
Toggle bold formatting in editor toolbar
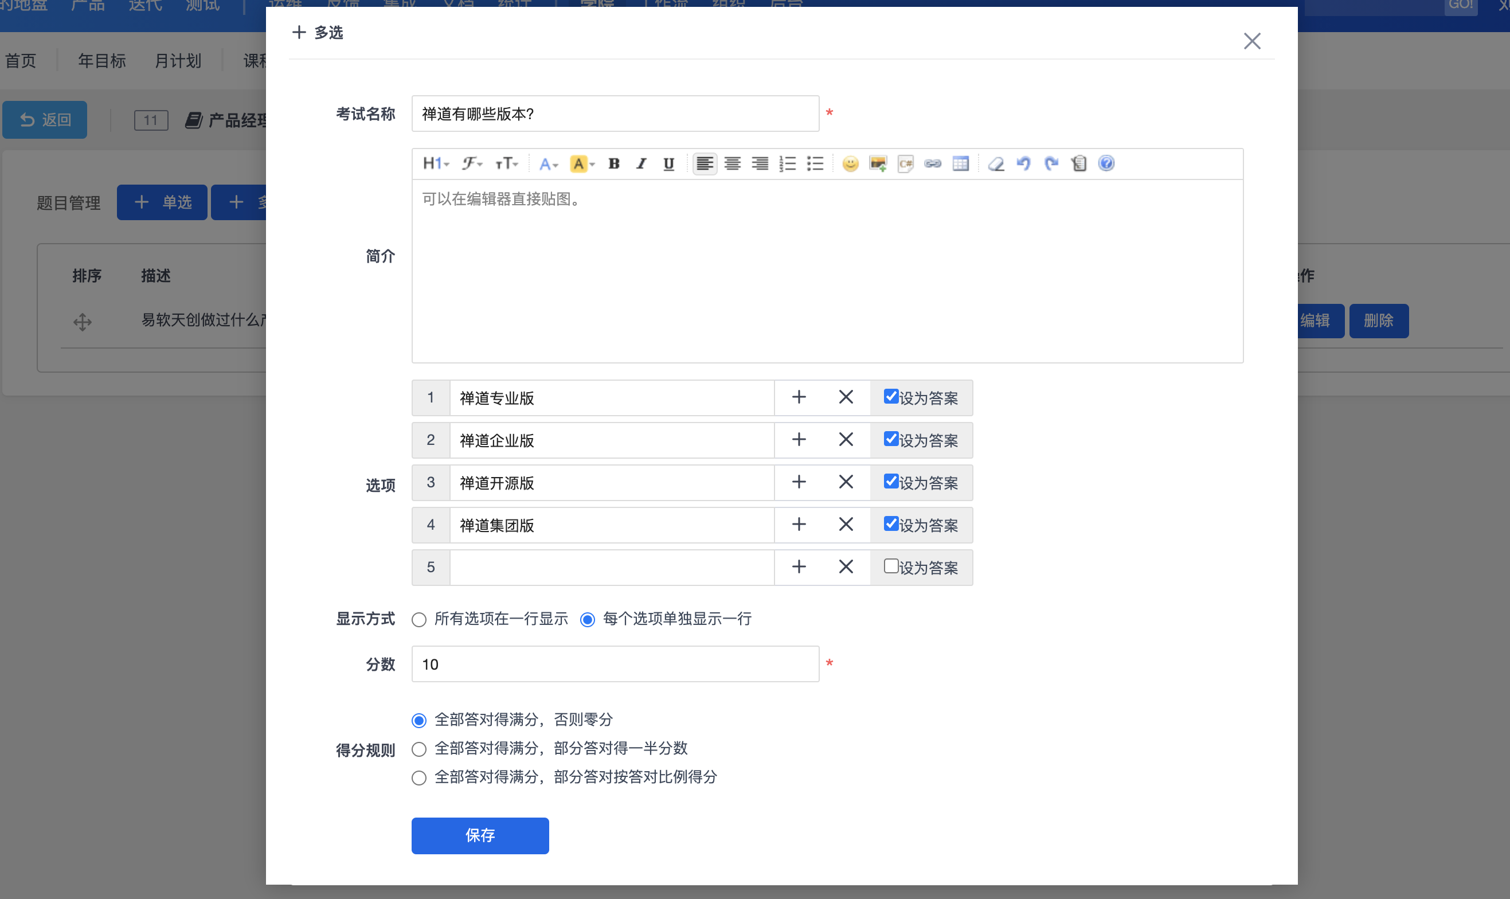[613, 163]
